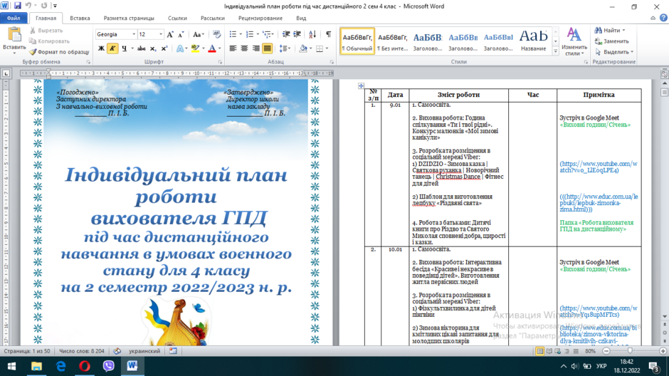Click the Shading paint bucket icon
The width and height of the screenshot is (669, 376).
coord(303,48)
